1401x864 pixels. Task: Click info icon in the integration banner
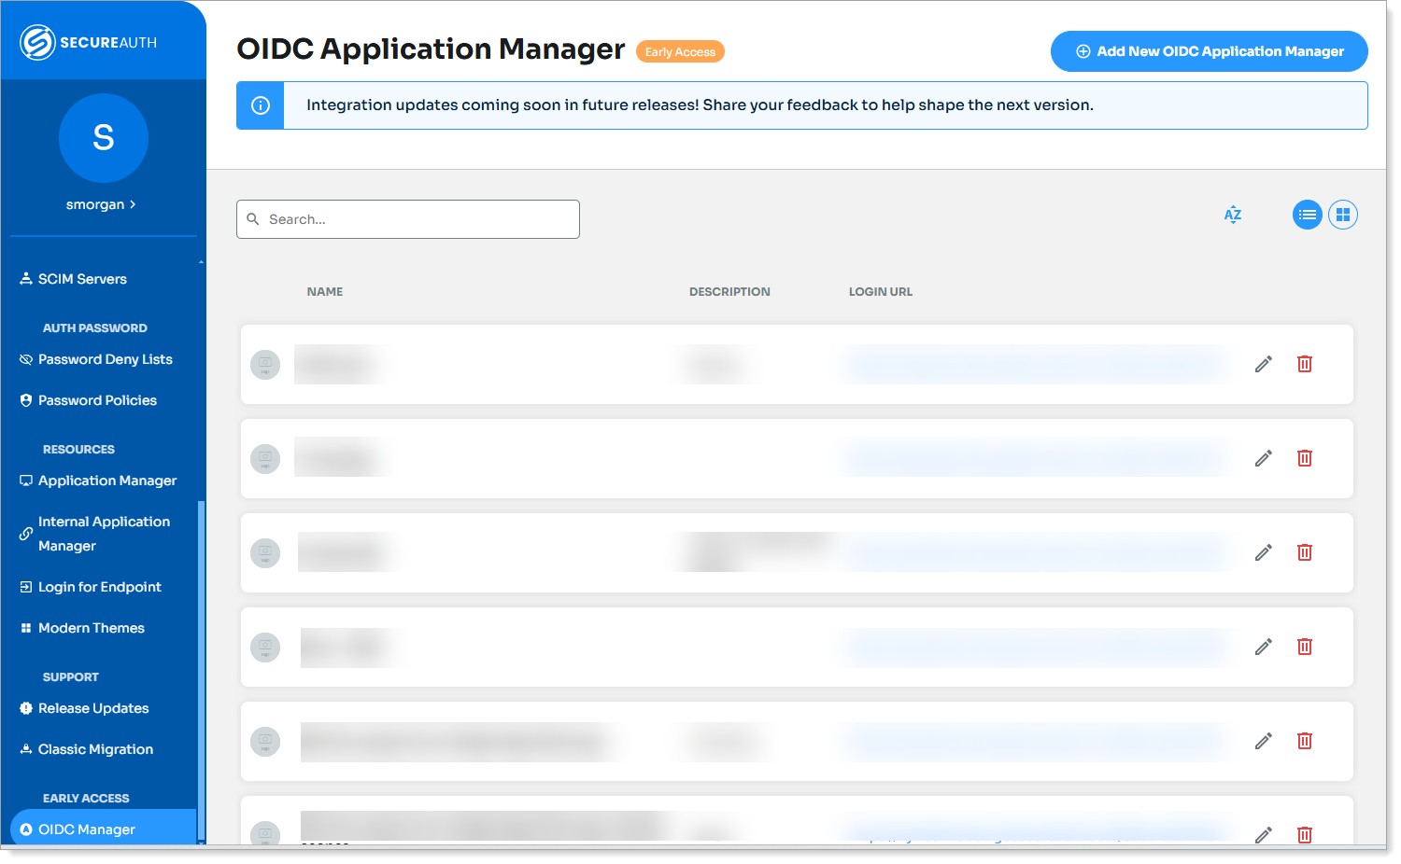(x=261, y=105)
